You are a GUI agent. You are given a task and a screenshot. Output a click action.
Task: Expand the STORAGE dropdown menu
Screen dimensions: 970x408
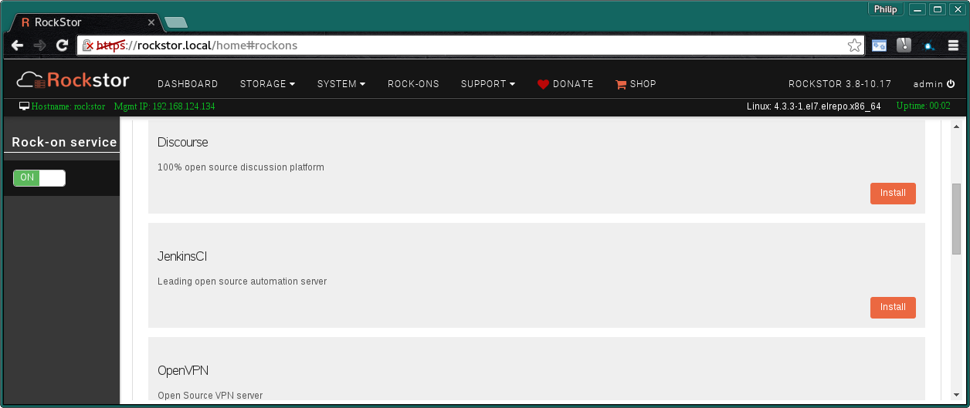pyautogui.click(x=267, y=84)
